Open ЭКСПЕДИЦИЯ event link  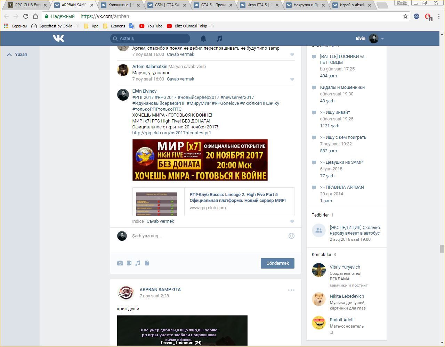(x=355, y=230)
